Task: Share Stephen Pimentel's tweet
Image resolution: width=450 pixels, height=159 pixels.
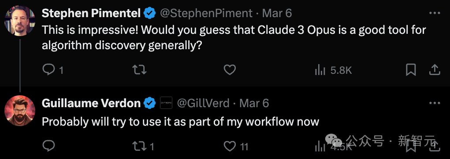Action: (x=435, y=70)
